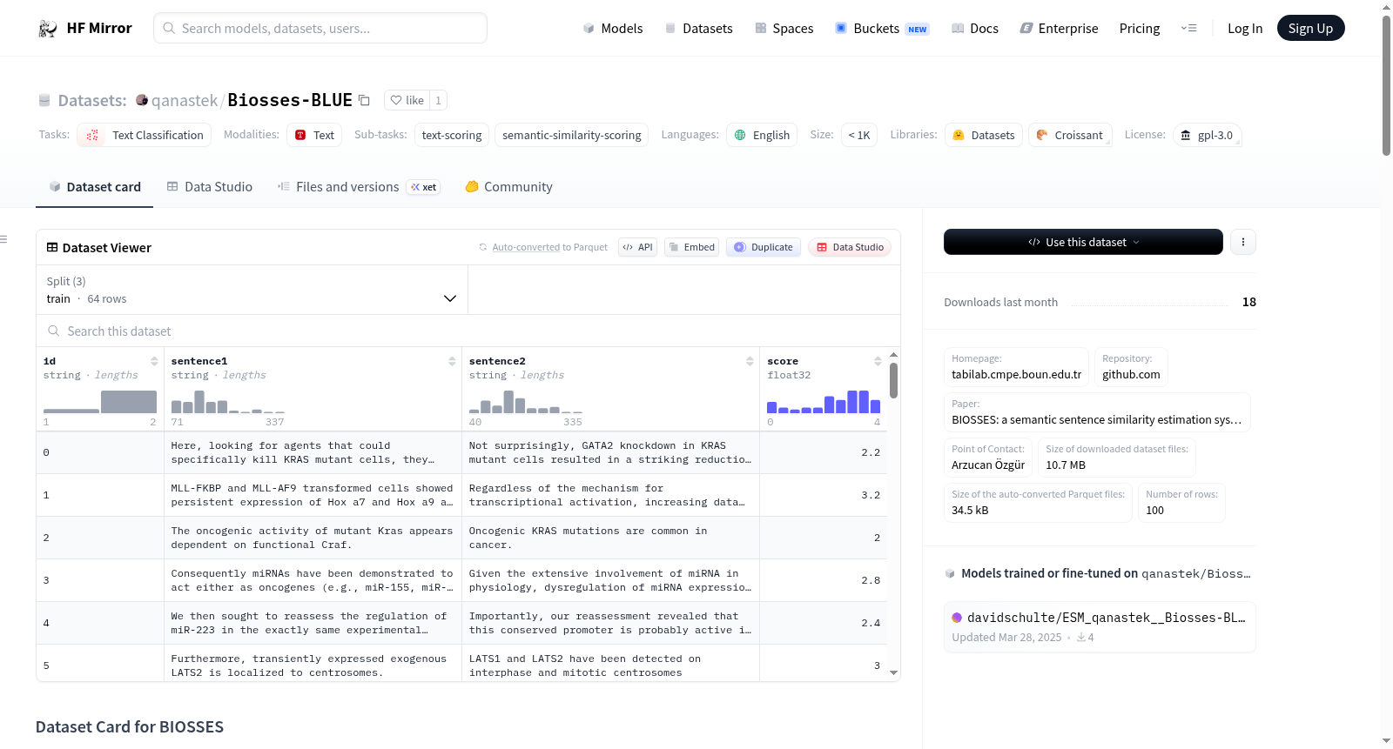This screenshot has width=1393, height=749.
Task: Switch to the Data Studio tab
Action: 210,187
